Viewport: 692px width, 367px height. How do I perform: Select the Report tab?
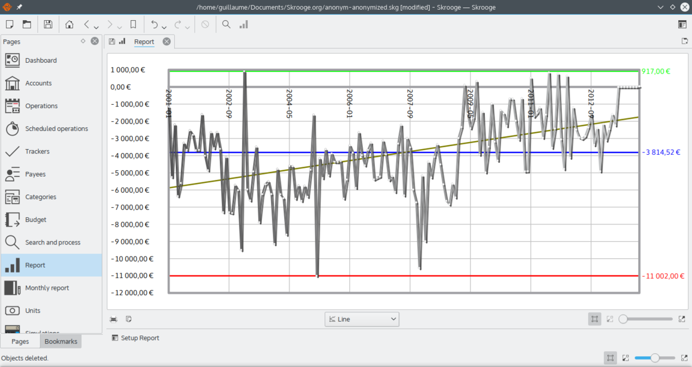pyautogui.click(x=144, y=41)
